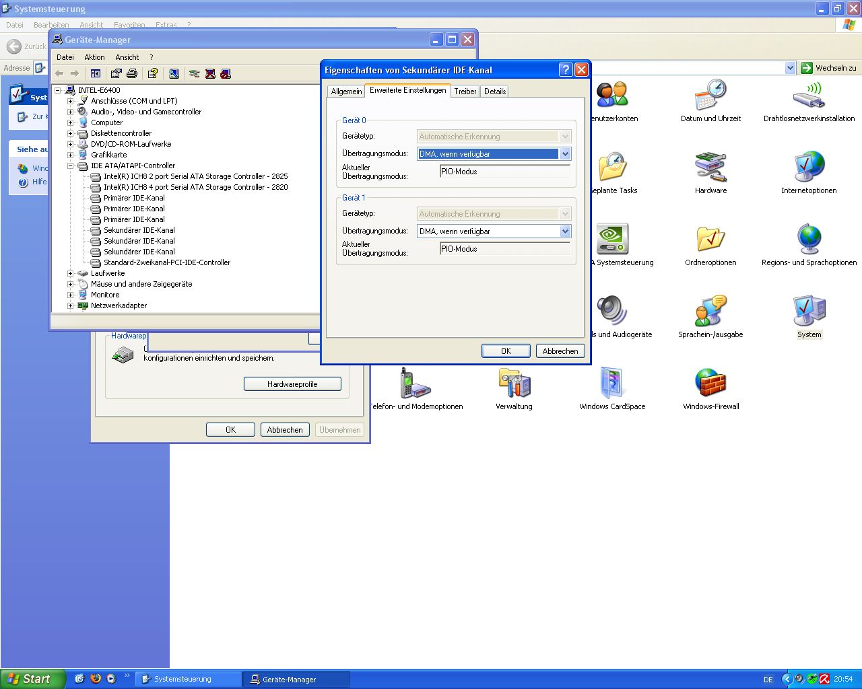Click the disable device toolbar icon

(226, 73)
